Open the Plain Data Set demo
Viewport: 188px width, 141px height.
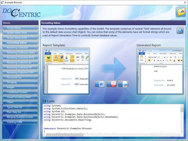pyautogui.click(x=20, y=112)
